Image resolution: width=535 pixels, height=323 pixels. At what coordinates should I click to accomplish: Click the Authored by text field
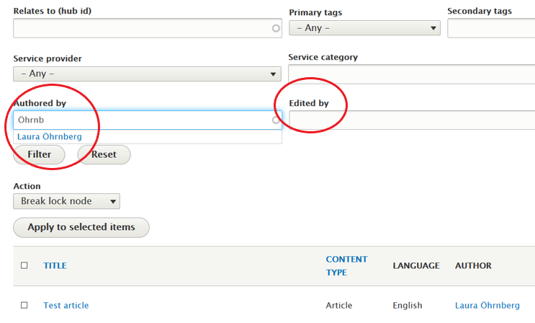140,120
